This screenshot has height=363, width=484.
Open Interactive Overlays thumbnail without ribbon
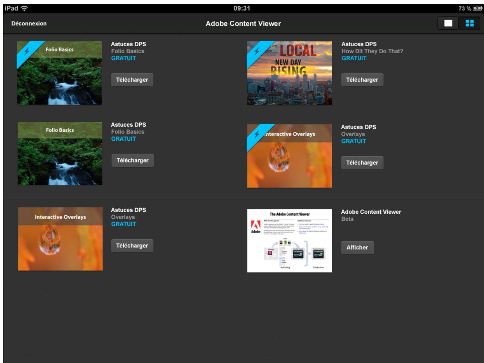pos(60,239)
